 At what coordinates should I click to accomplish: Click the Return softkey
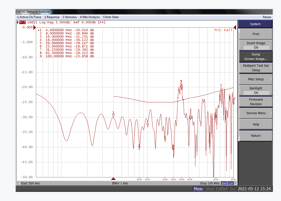[255, 136]
